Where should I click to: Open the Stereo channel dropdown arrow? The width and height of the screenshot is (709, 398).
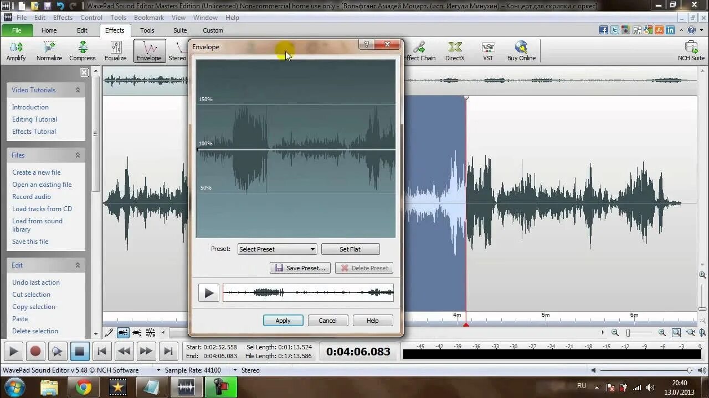click(235, 370)
